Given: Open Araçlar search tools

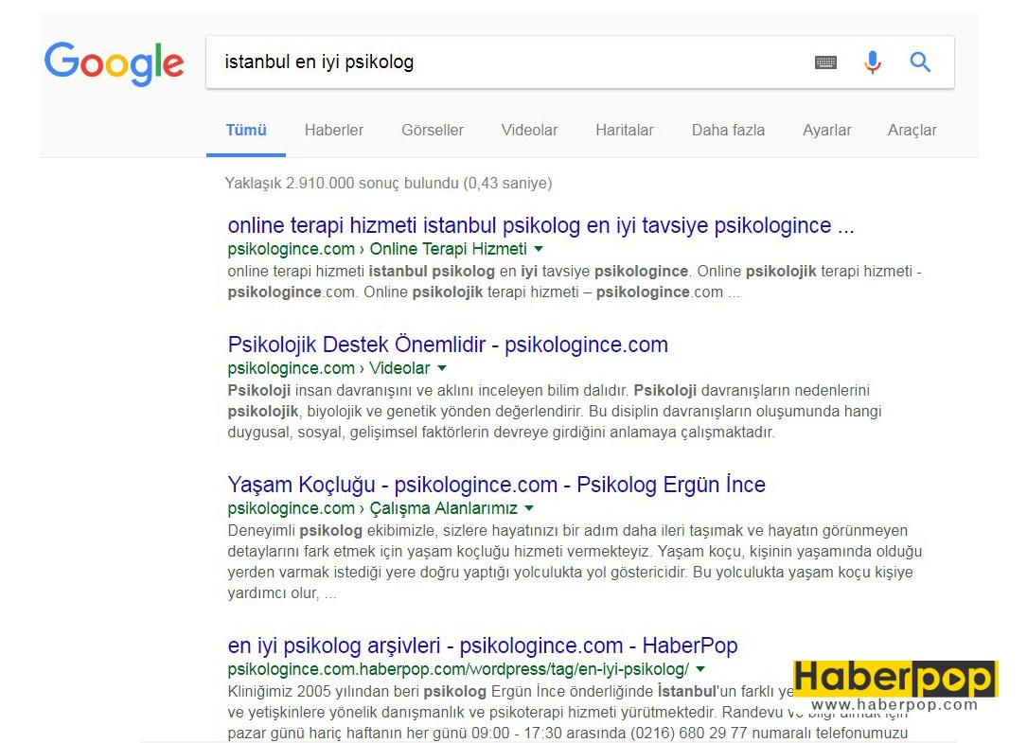Looking at the screenshot, I should [912, 130].
